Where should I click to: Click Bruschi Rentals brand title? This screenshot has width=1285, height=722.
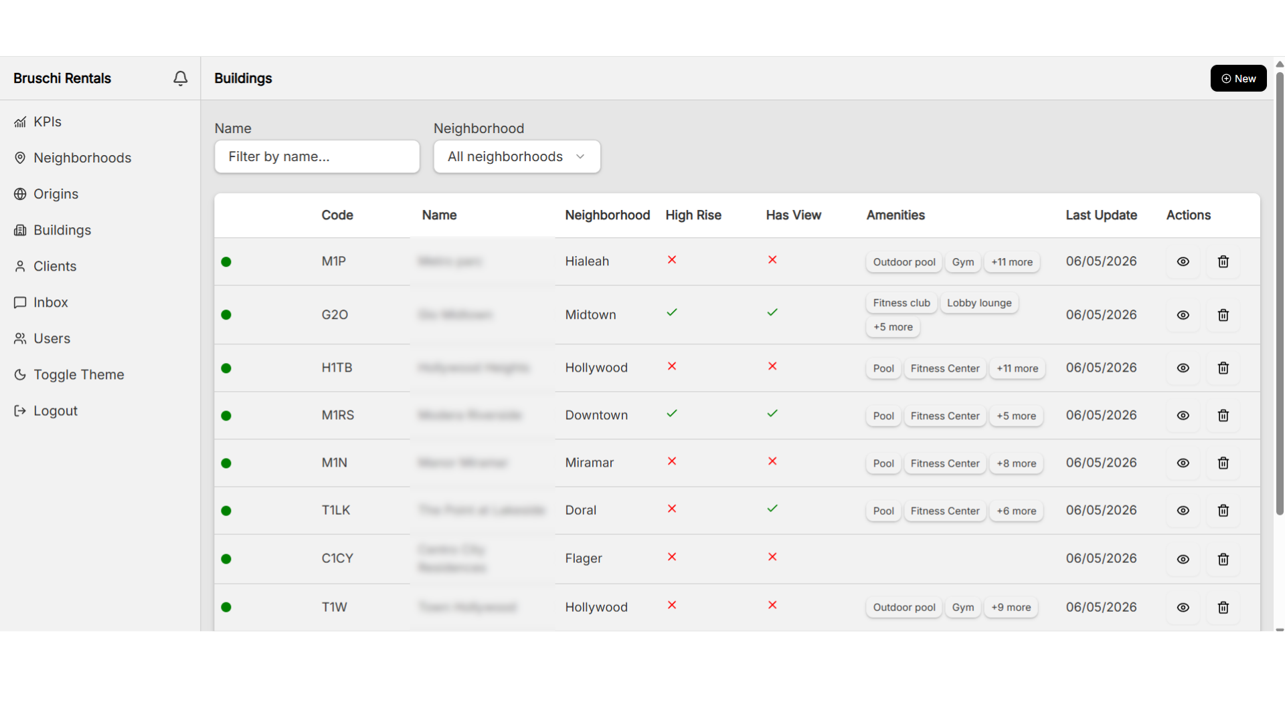tap(62, 78)
